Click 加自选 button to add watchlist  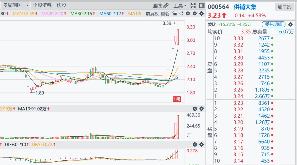tap(284, 7)
